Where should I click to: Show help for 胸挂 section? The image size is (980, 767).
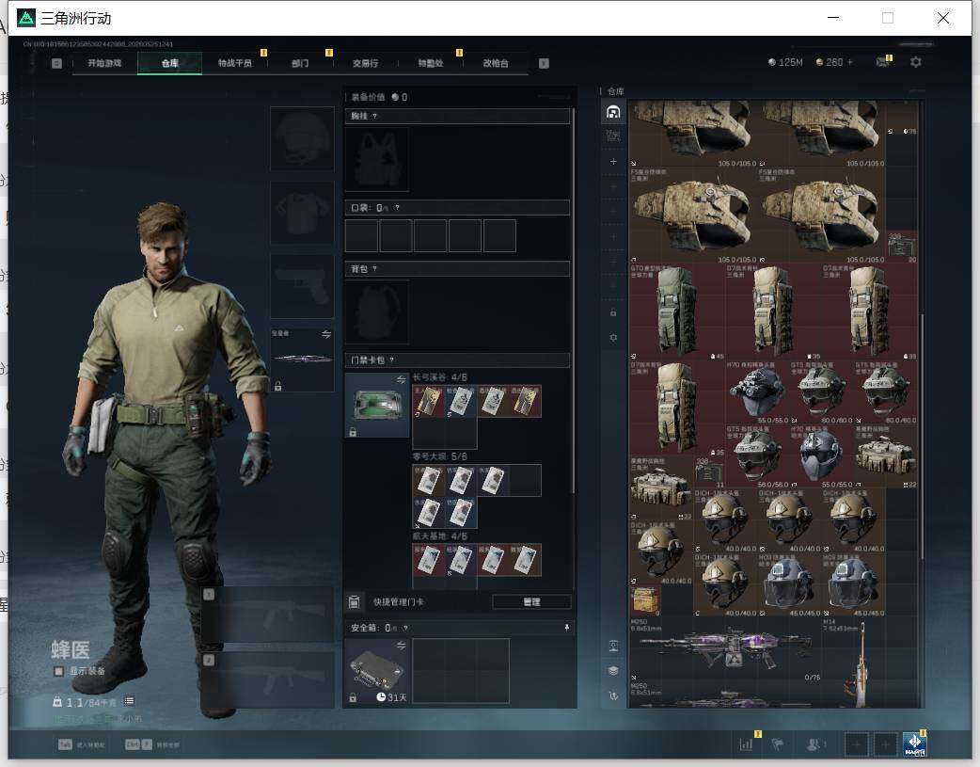click(x=374, y=117)
